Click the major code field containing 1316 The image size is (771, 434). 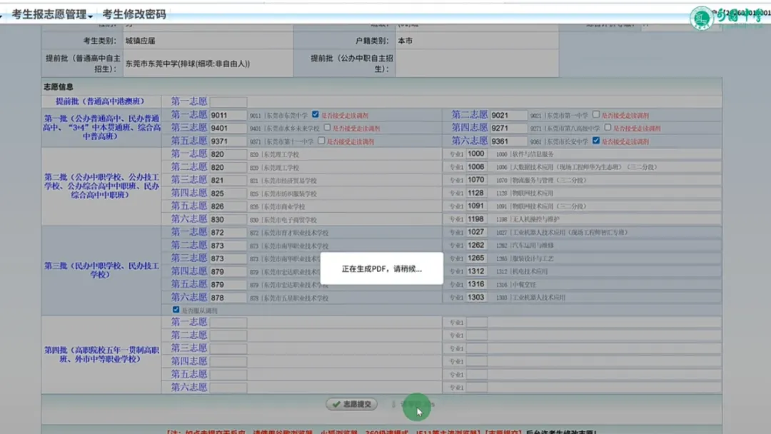[476, 284]
